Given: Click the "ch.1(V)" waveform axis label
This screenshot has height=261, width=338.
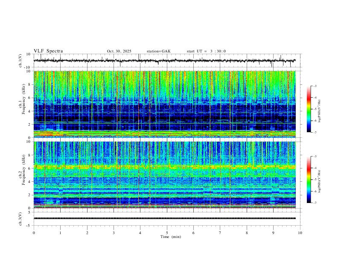Looking at the screenshot, I should click(x=20, y=61).
